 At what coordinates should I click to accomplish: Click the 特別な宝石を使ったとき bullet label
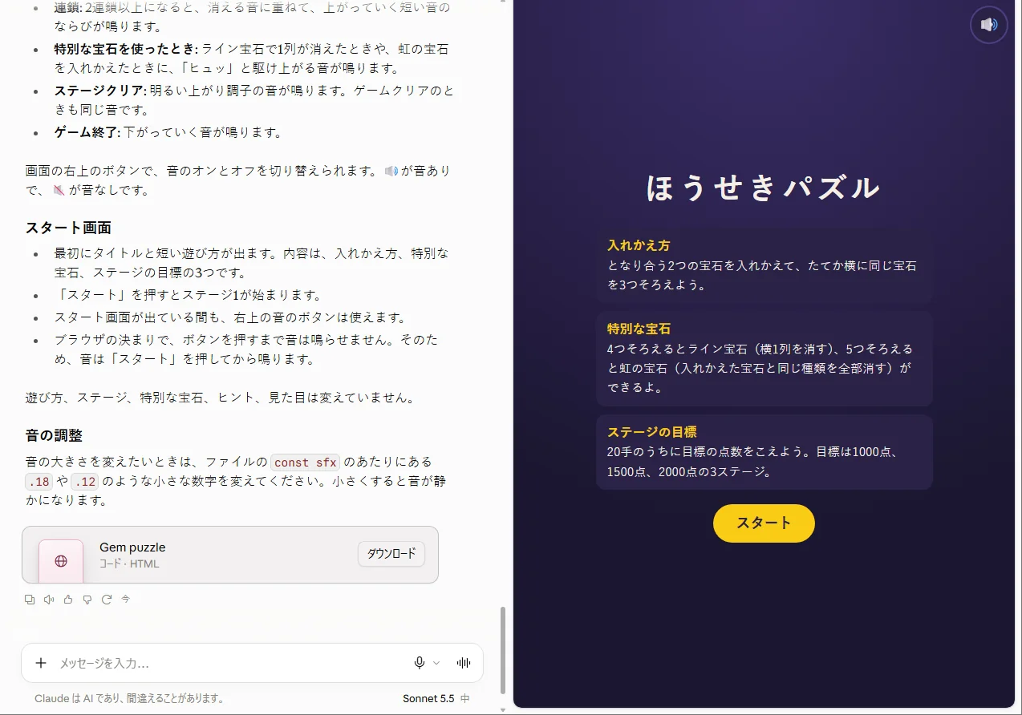pyautogui.click(x=126, y=48)
